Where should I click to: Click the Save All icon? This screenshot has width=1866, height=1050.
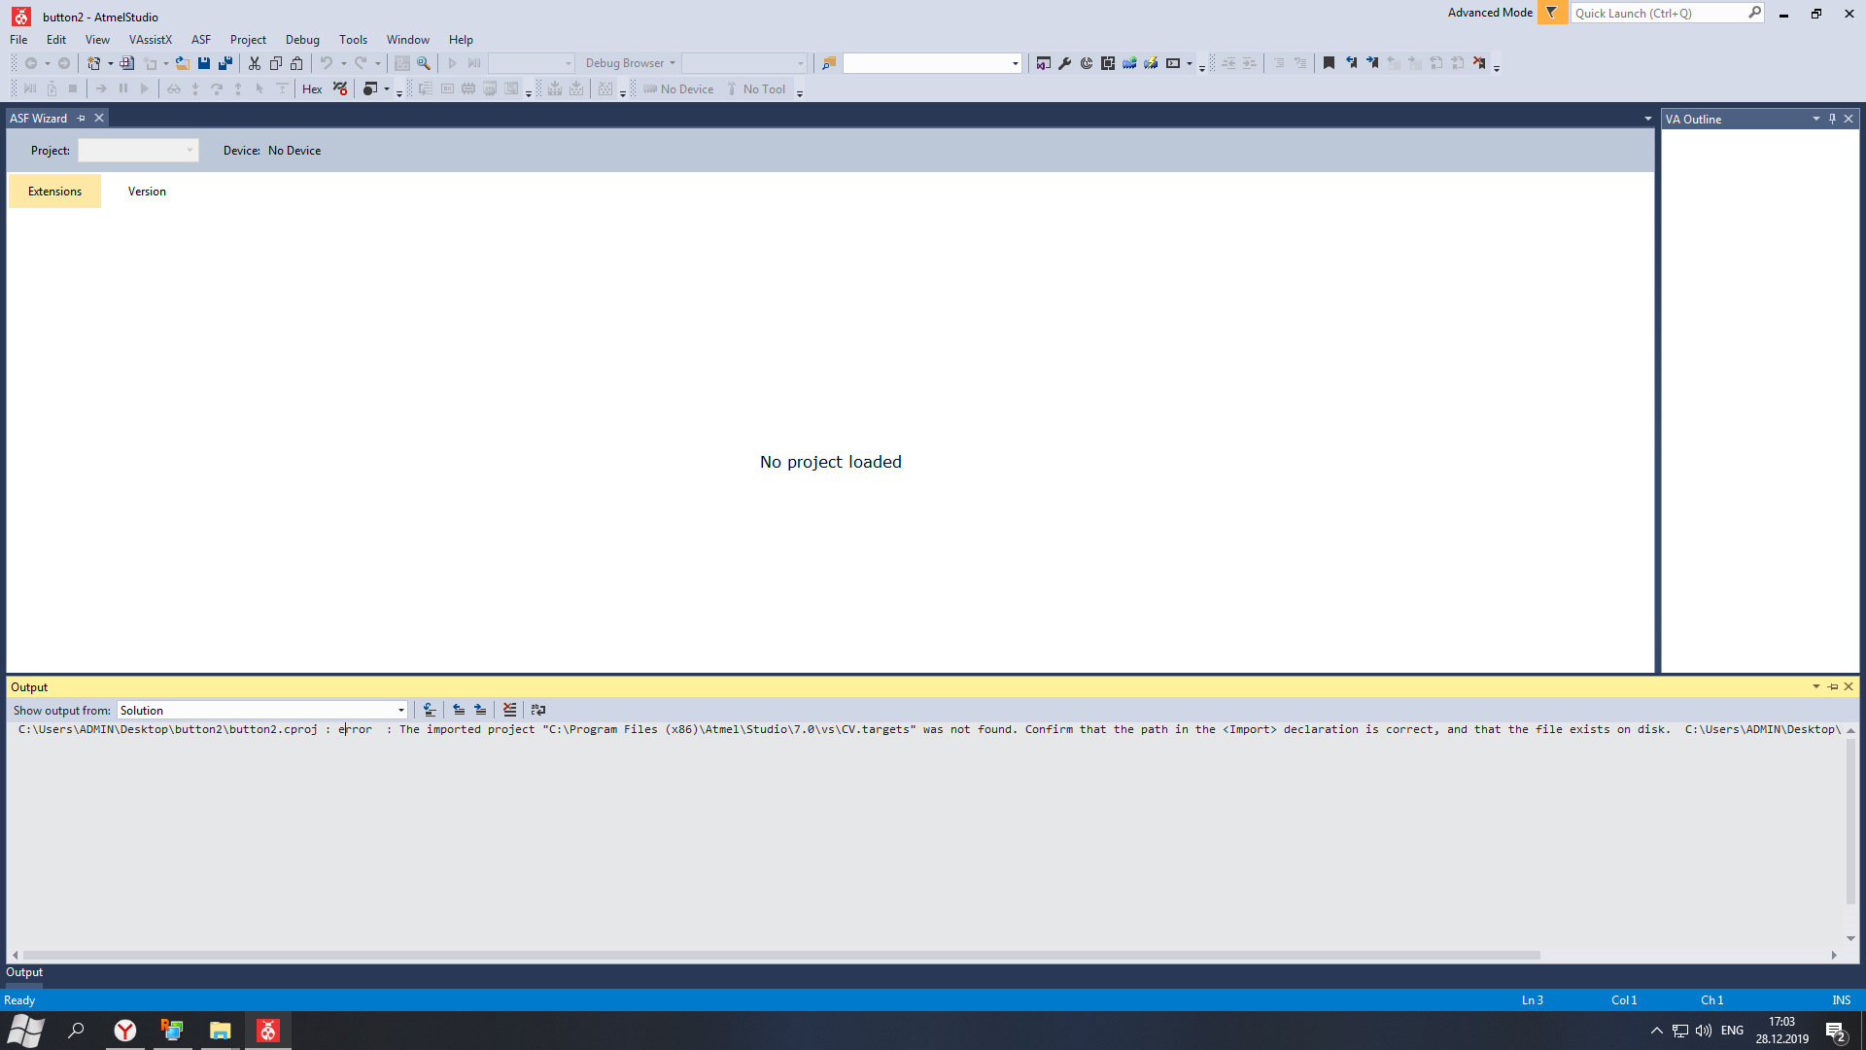225,63
